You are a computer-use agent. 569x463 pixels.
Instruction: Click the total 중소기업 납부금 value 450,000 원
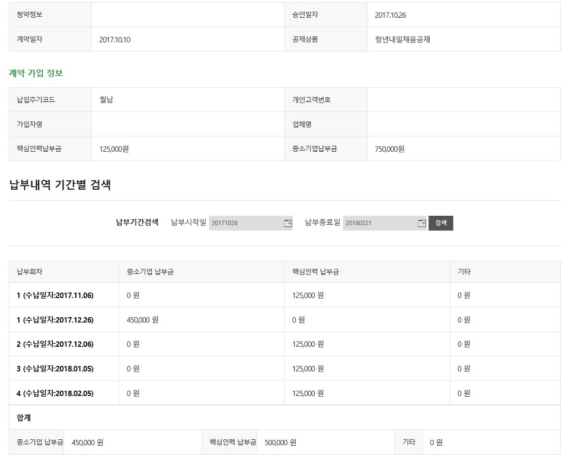pos(87,442)
